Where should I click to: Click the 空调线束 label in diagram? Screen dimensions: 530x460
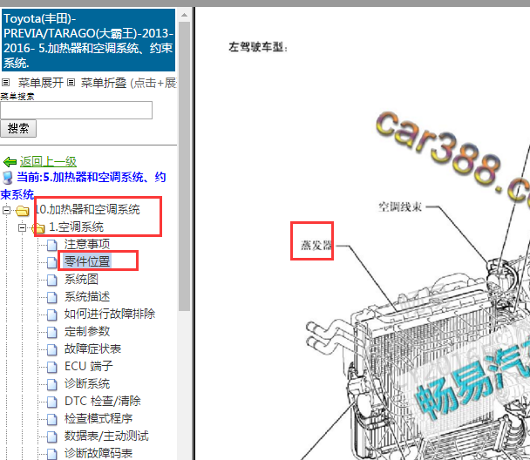tap(400, 206)
